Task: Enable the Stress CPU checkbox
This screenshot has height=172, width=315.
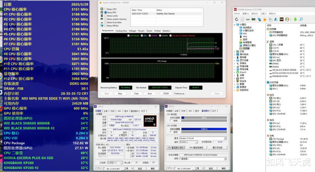Action: click(106, 9)
